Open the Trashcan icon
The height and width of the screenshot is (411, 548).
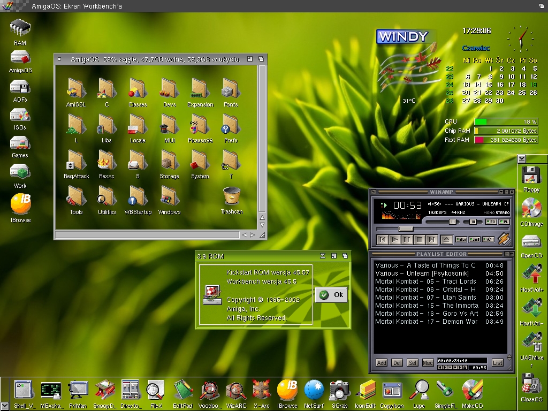(x=231, y=200)
